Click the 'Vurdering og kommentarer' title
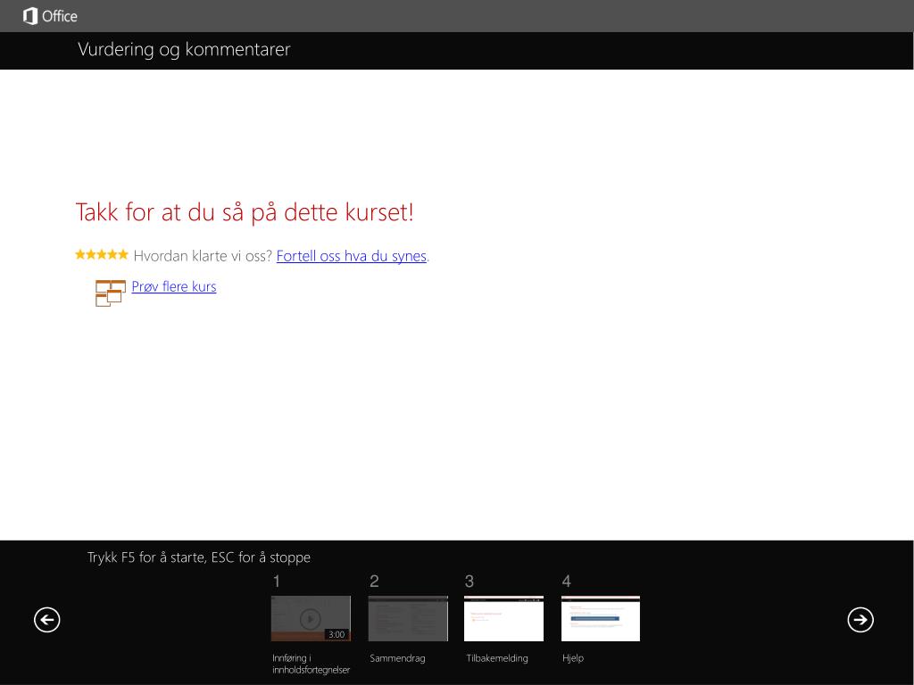This screenshot has width=914, height=685. (x=184, y=50)
